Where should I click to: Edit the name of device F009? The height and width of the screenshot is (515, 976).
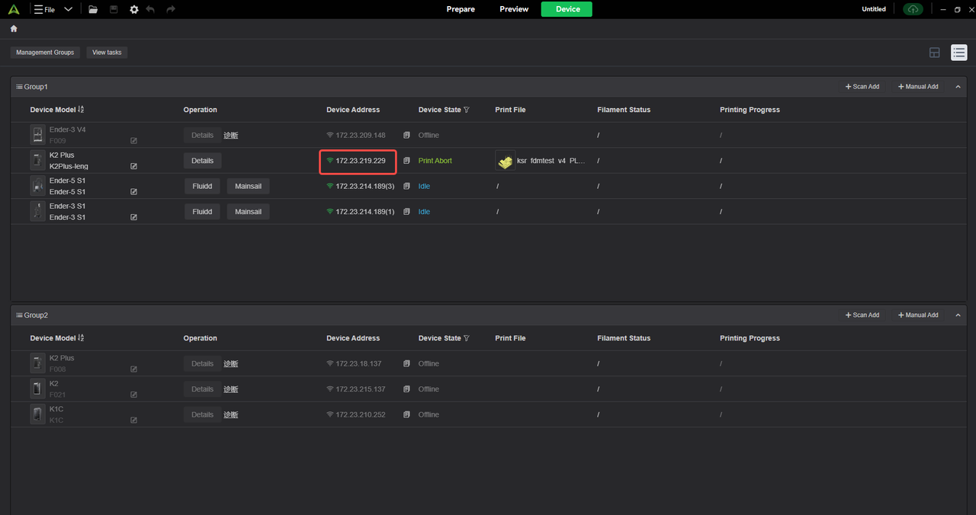pos(134,141)
